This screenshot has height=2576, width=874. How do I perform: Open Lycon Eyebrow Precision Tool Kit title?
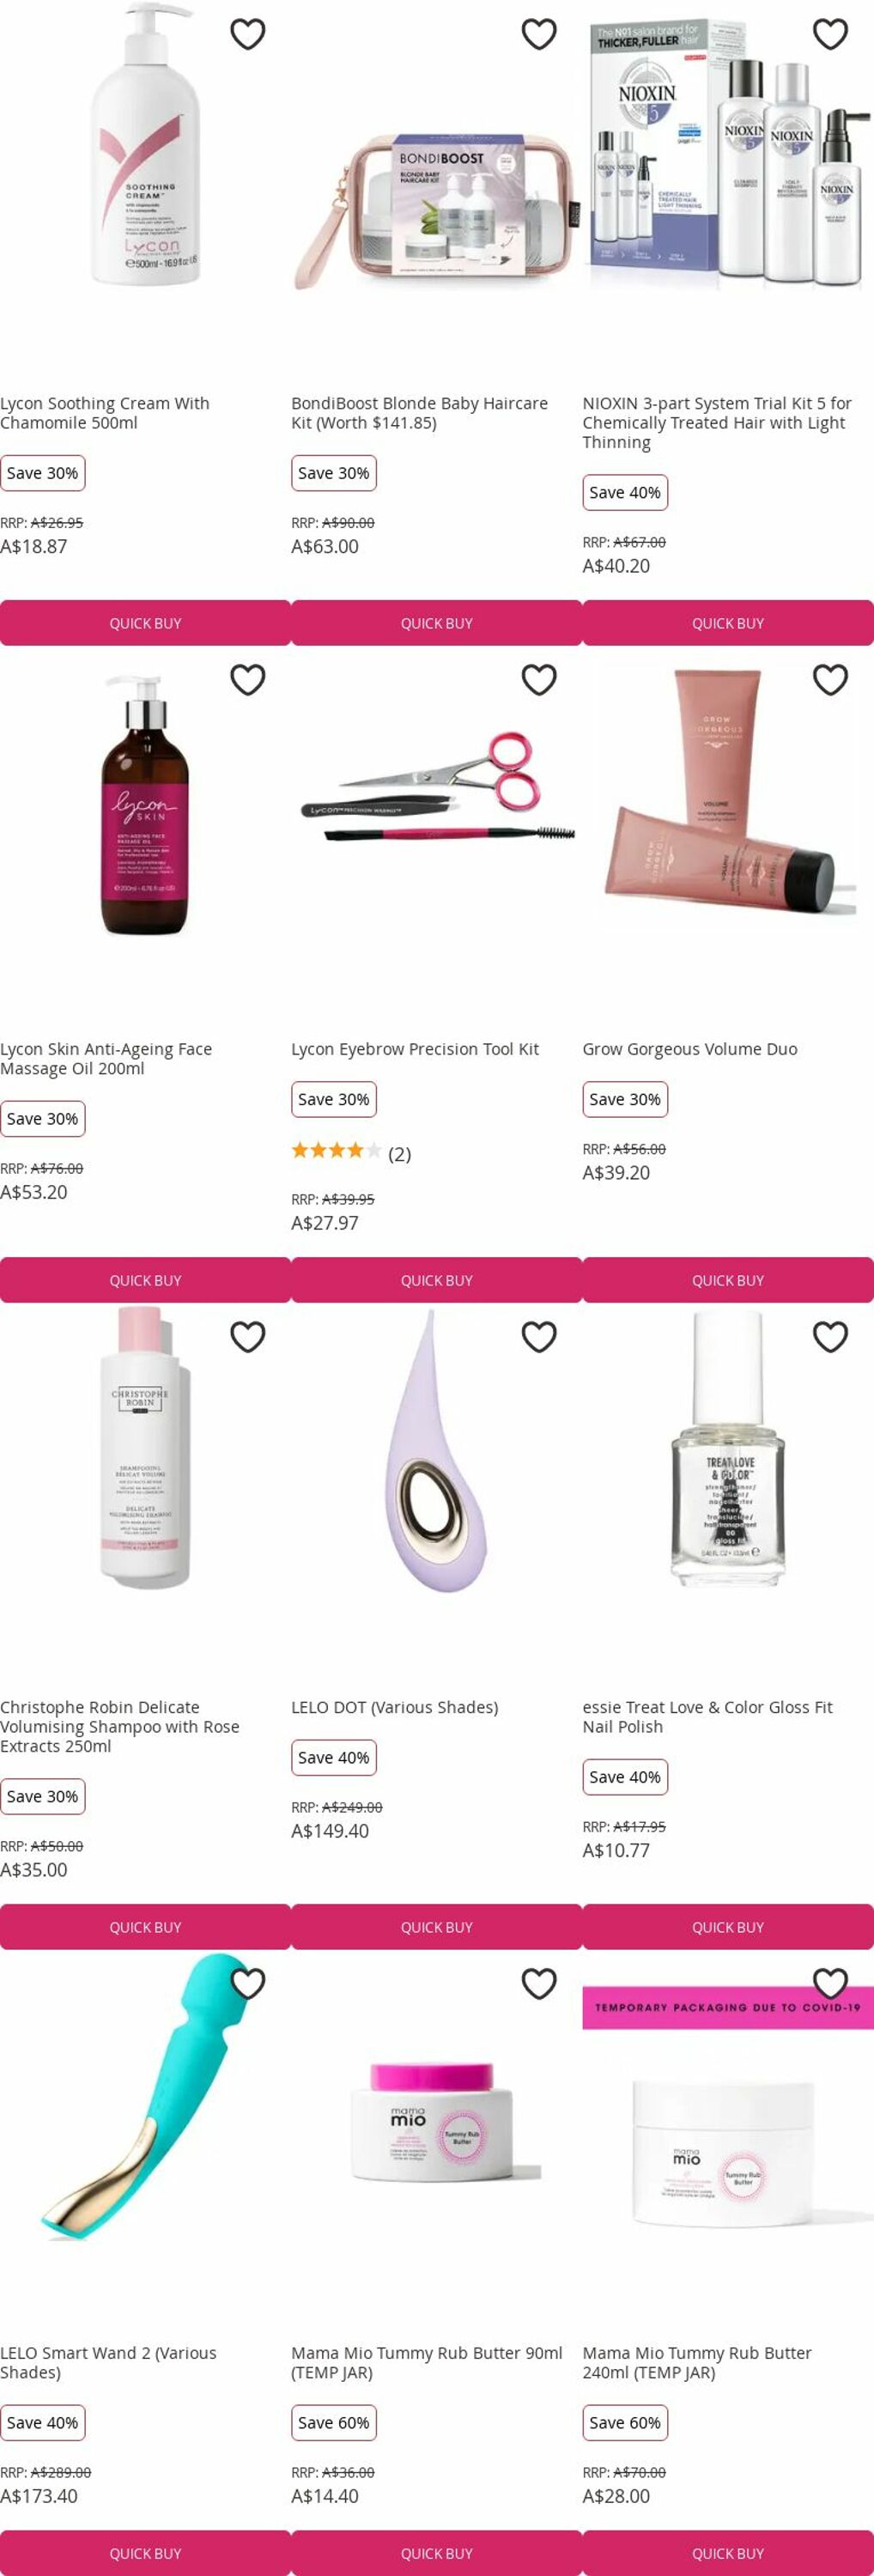415,1049
